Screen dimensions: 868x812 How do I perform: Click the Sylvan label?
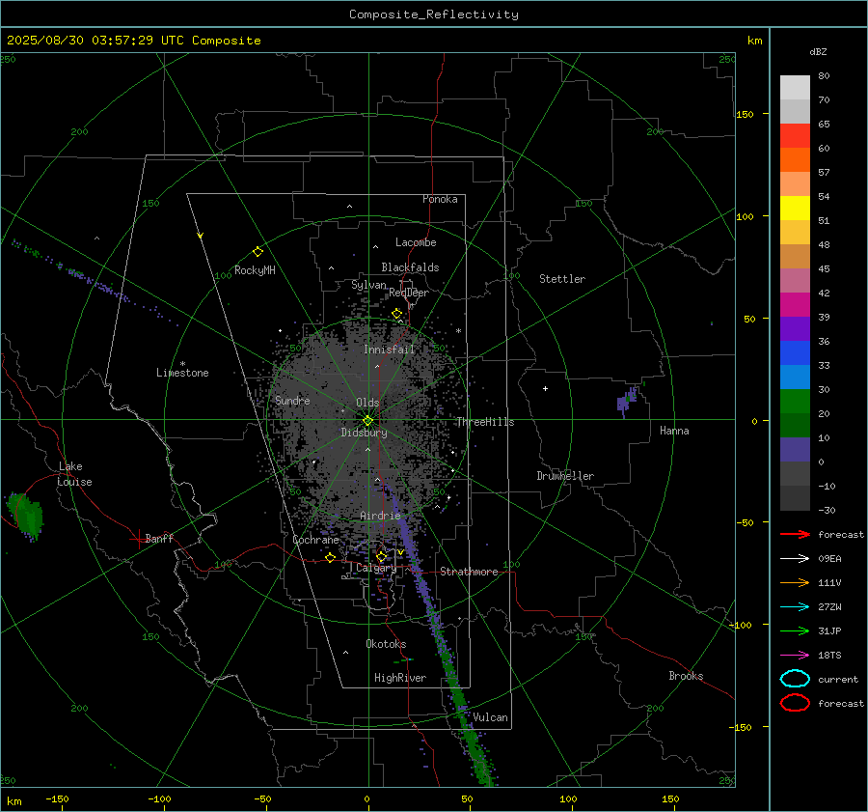[368, 285]
